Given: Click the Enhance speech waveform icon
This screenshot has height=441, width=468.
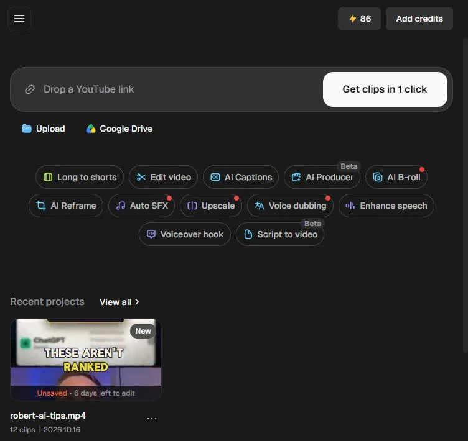Looking at the screenshot, I should tap(350, 206).
